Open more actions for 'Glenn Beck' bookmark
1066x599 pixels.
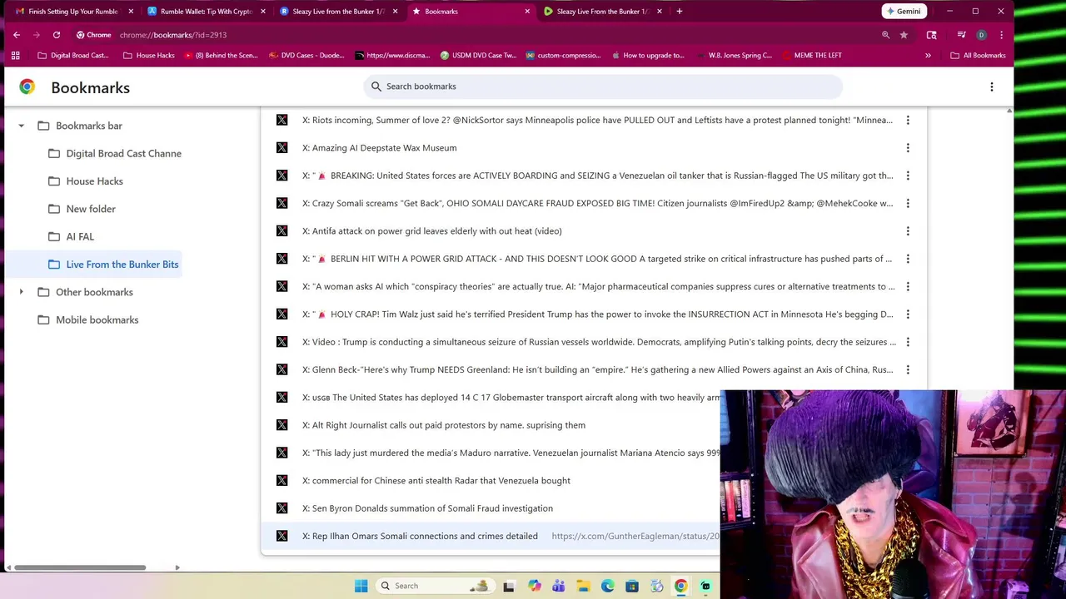point(908,370)
